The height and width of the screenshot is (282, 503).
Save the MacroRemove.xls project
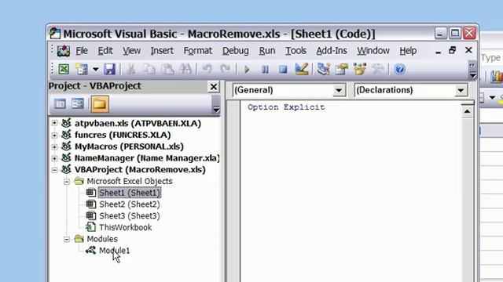[x=109, y=69]
